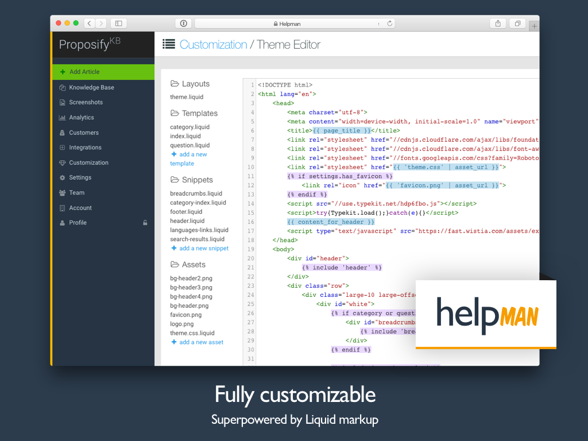
Task: Open the Safari share button
Action: pos(498,23)
